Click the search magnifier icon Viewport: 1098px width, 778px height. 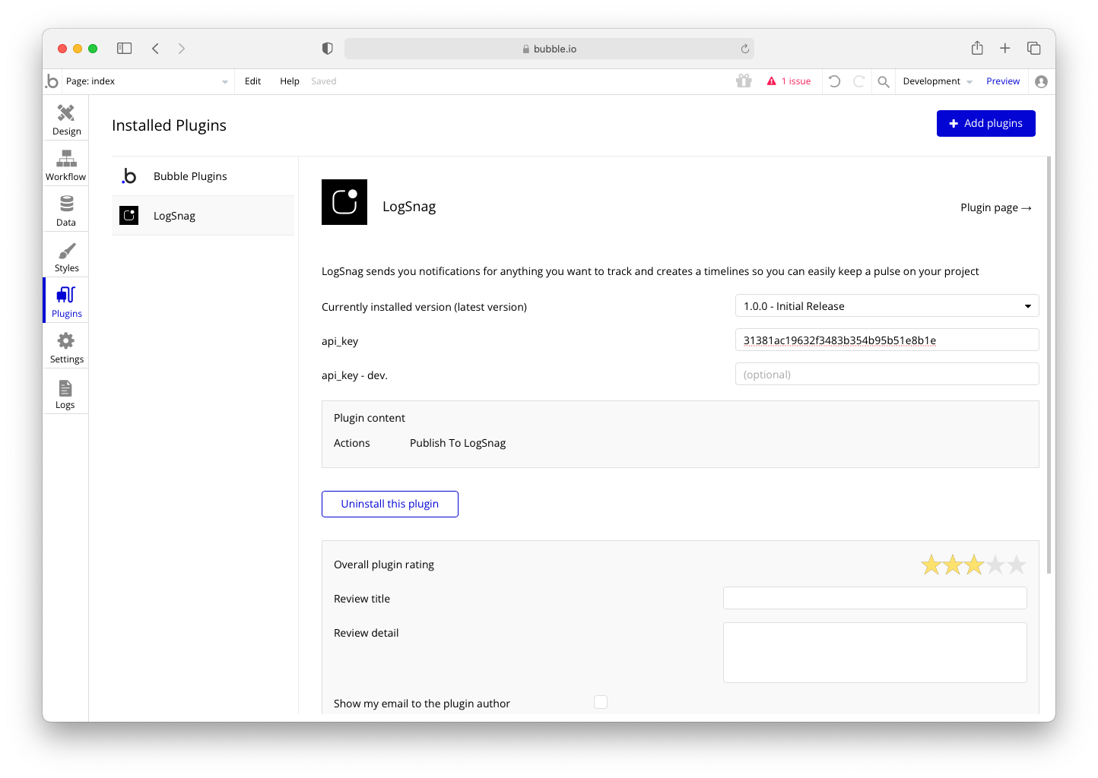(x=884, y=81)
